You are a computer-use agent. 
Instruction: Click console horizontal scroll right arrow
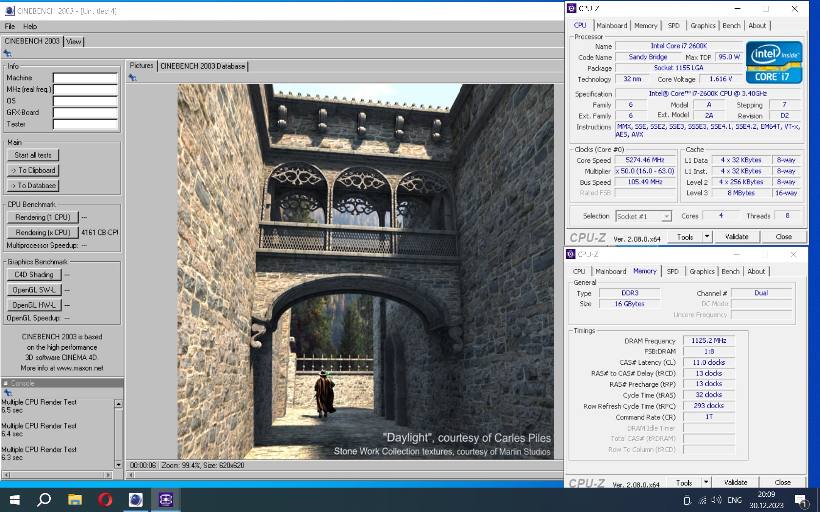[x=108, y=474]
